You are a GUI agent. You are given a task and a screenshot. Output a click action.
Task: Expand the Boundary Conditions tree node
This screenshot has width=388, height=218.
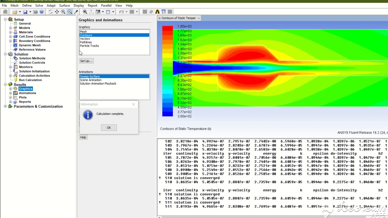[x=11, y=41]
